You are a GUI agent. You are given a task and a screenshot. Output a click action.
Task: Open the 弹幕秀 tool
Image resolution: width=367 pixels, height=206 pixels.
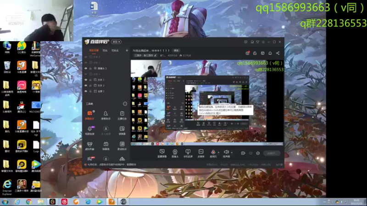click(106, 146)
